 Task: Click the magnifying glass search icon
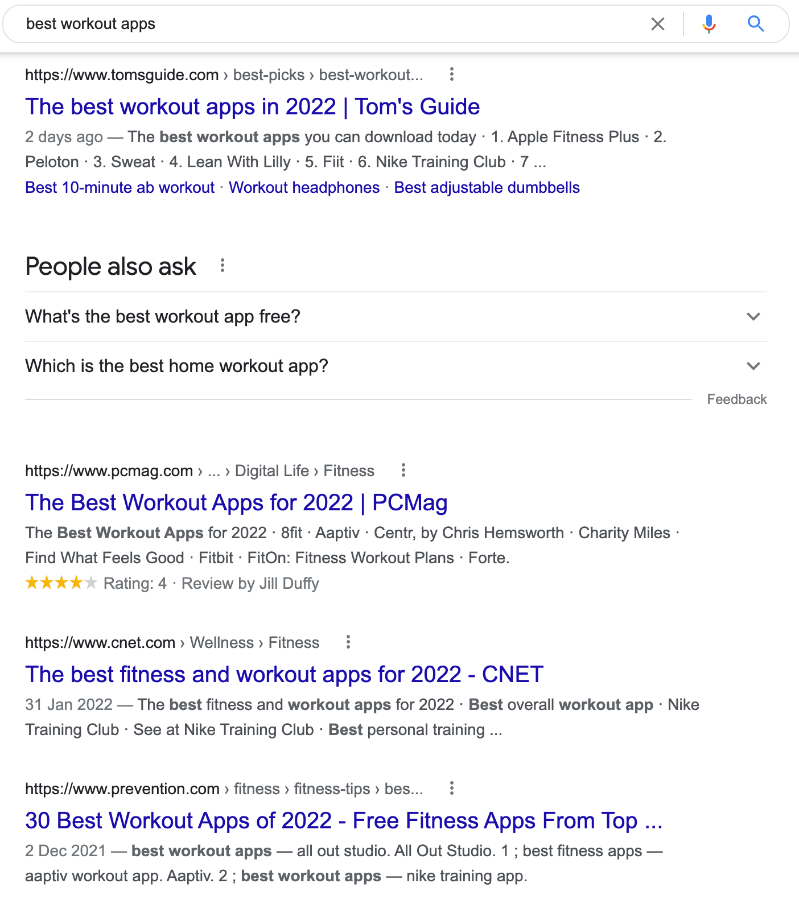pos(756,24)
